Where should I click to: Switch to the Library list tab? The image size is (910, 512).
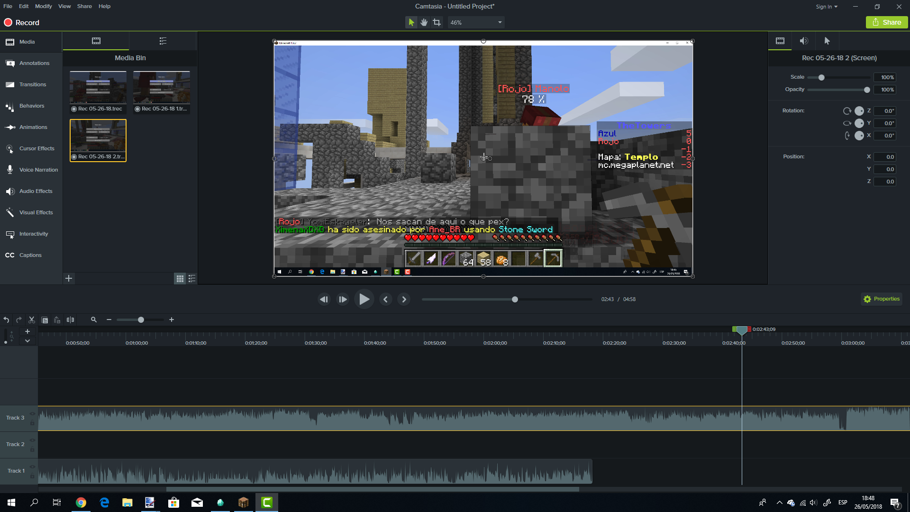pyautogui.click(x=163, y=41)
